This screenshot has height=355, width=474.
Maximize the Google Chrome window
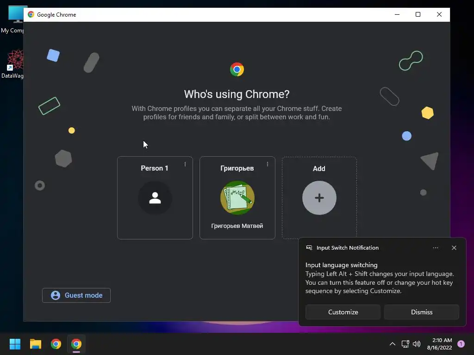pos(418,14)
